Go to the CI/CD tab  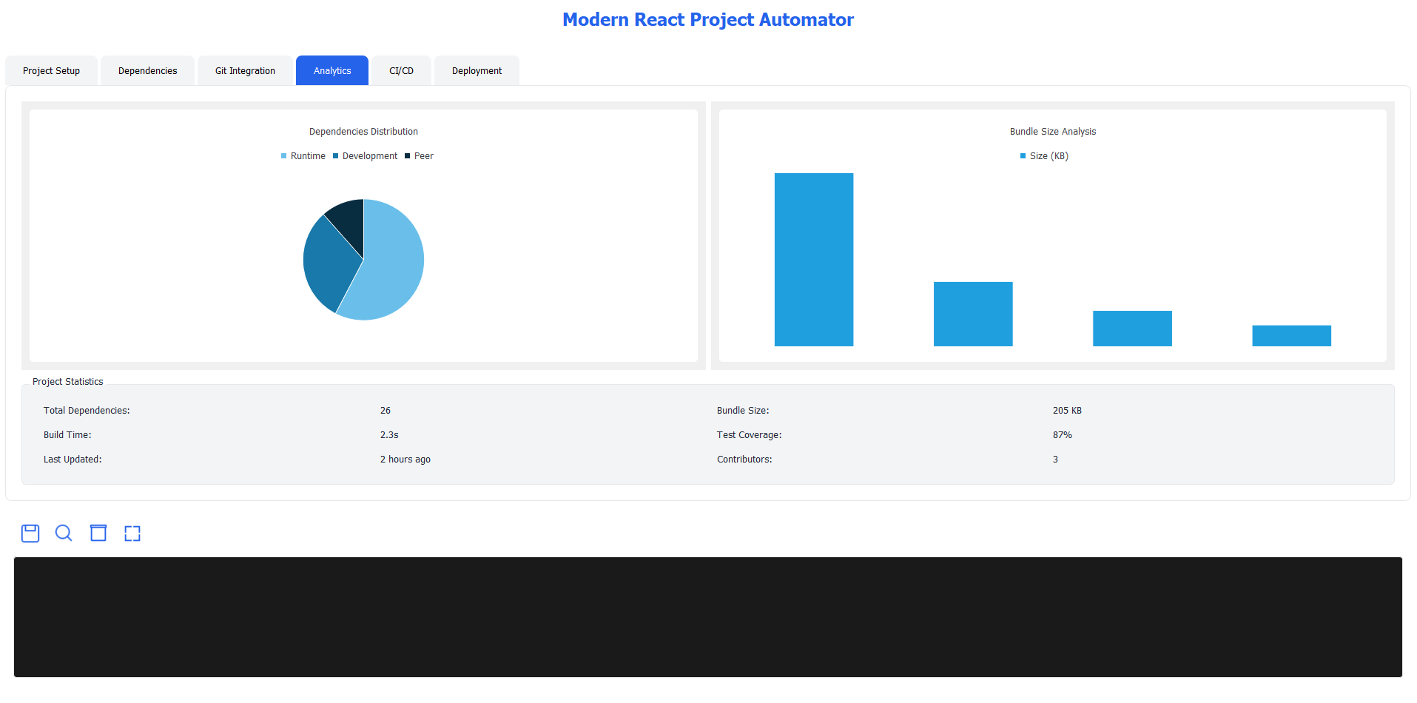(x=401, y=71)
